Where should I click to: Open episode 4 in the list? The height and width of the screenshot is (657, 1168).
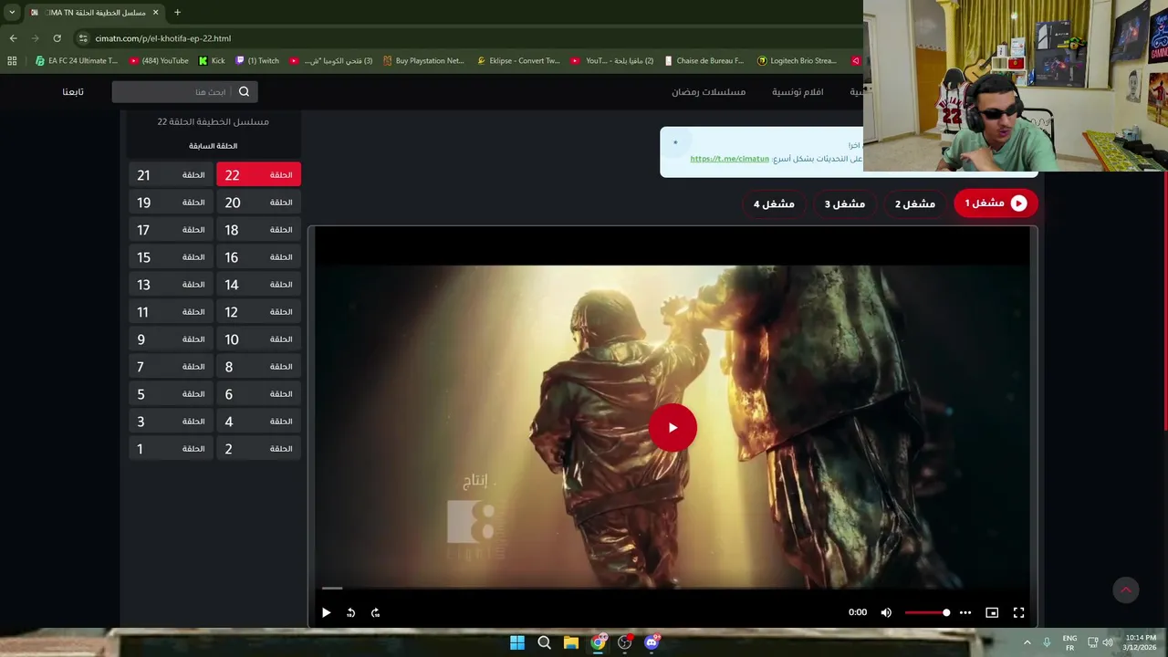coord(258,421)
